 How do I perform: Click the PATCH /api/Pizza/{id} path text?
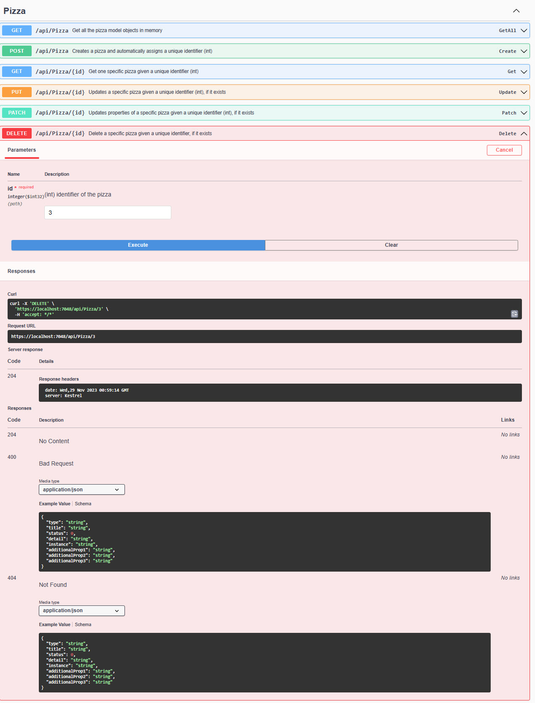point(60,113)
